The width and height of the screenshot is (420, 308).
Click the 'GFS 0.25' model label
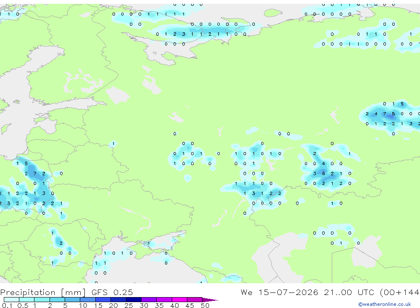coord(112,292)
